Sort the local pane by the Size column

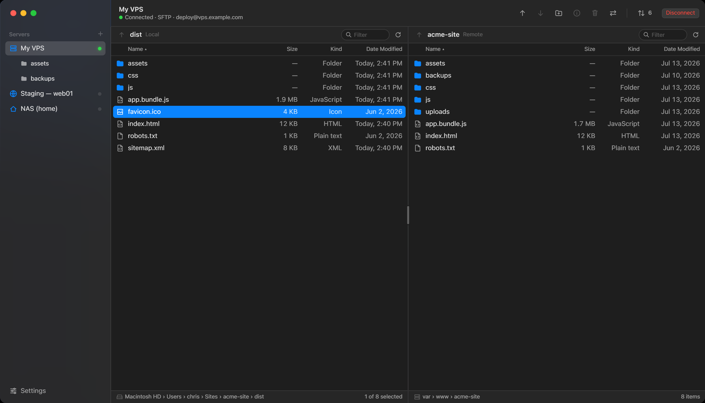pyautogui.click(x=292, y=49)
